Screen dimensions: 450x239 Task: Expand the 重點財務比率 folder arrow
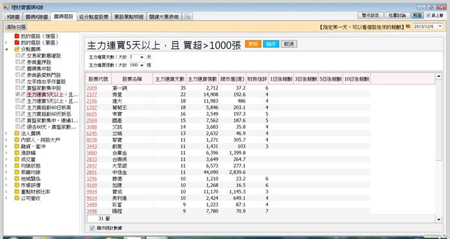tap(6, 192)
